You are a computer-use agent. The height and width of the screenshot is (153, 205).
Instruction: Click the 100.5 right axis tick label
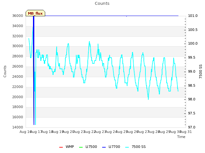point(193,30)
